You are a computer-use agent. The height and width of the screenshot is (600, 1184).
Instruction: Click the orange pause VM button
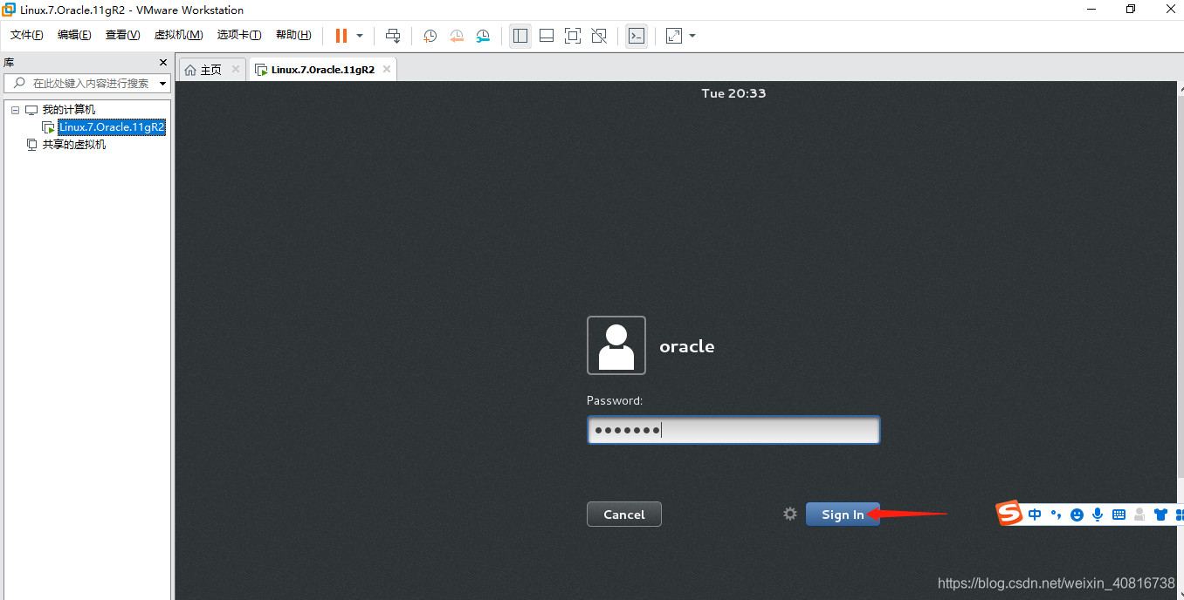coord(341,36)
